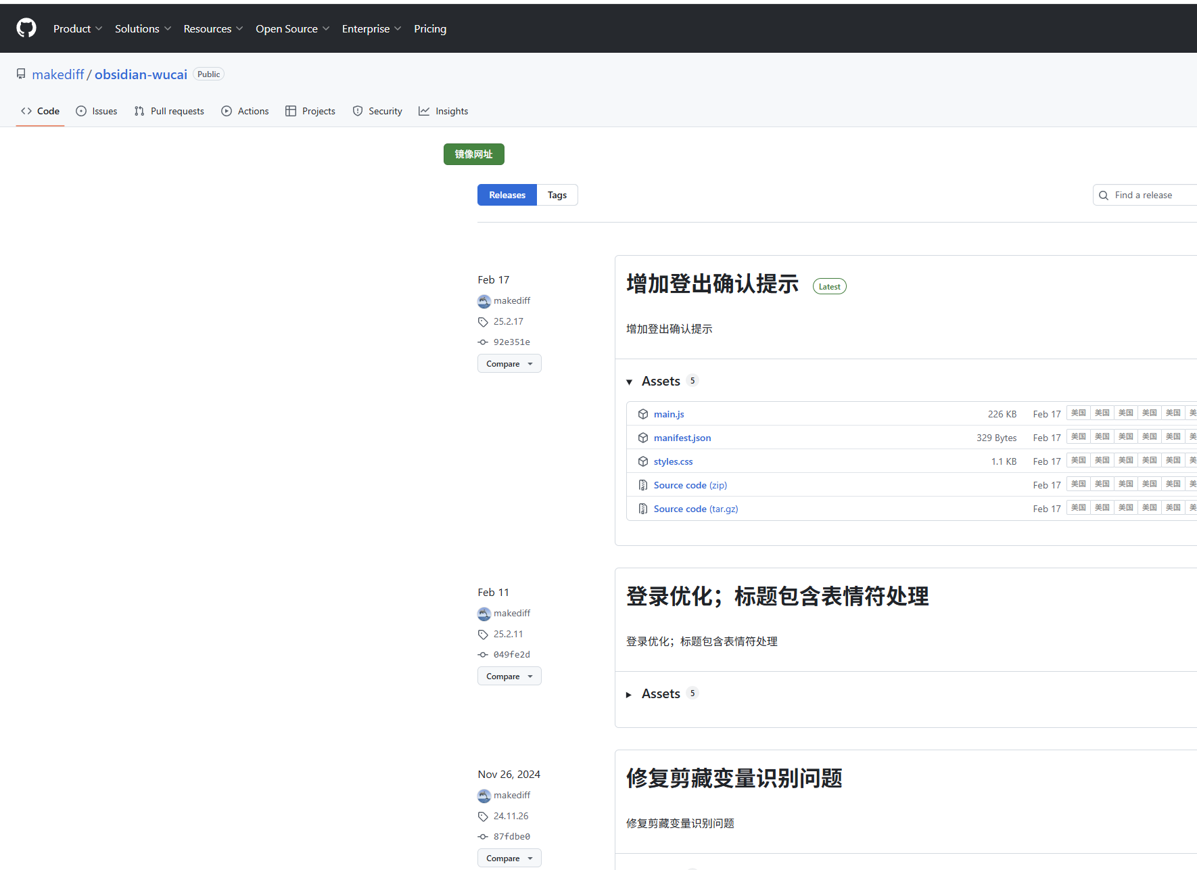The image size is (1197, 870).
Task: Click the first 美国 mirror button in manifest.json row
Action: coord(1079,436)
